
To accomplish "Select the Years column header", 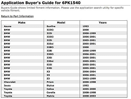I will click(103, 22).
